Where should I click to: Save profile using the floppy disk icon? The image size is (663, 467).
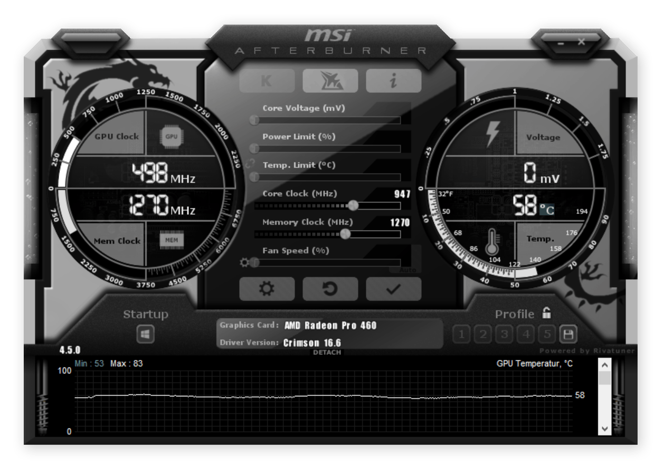pos(569,334)
